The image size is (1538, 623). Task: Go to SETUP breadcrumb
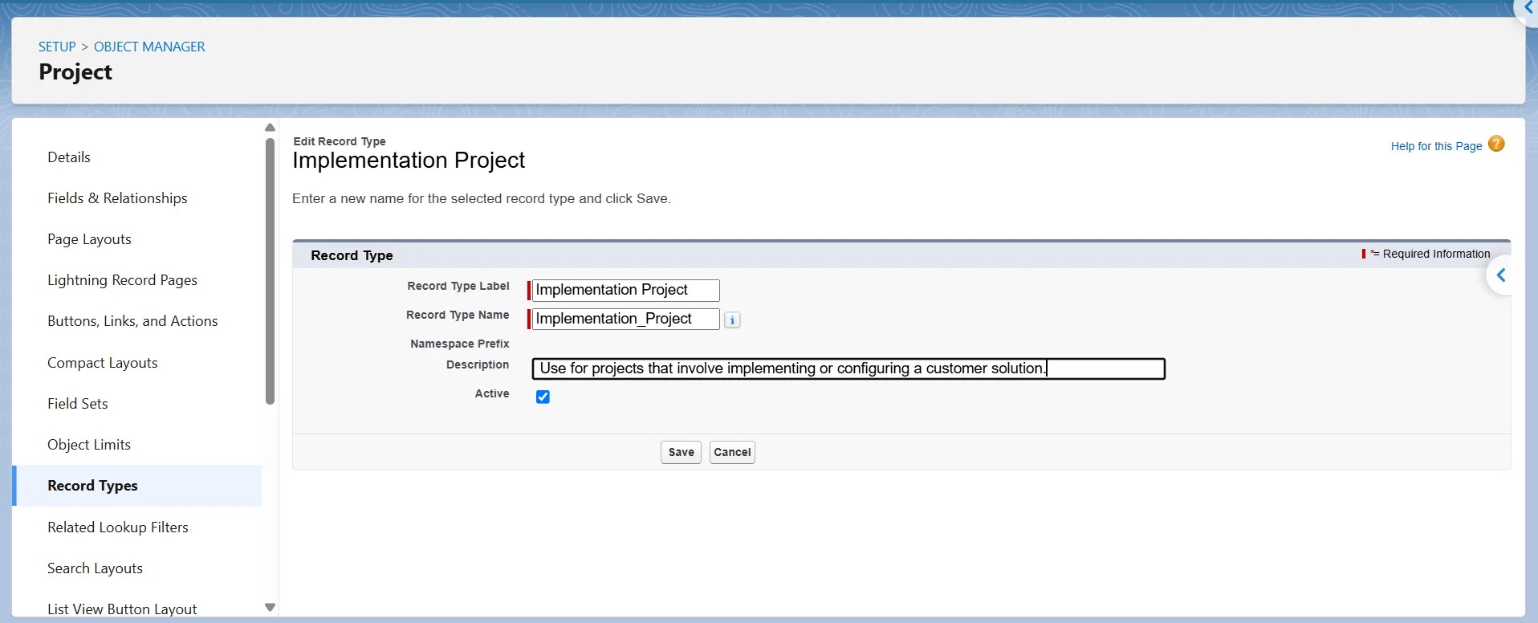click(57, 47)
